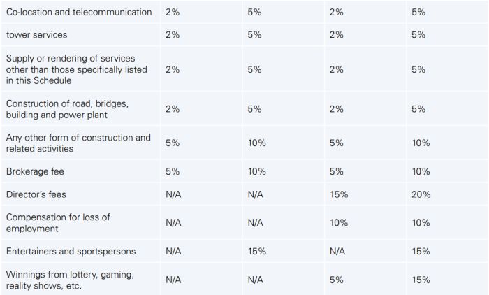The height and width of the screenshot is (295, 489).
Task: Click last-column 10% in Brokerage fee row
Action: 421,171
